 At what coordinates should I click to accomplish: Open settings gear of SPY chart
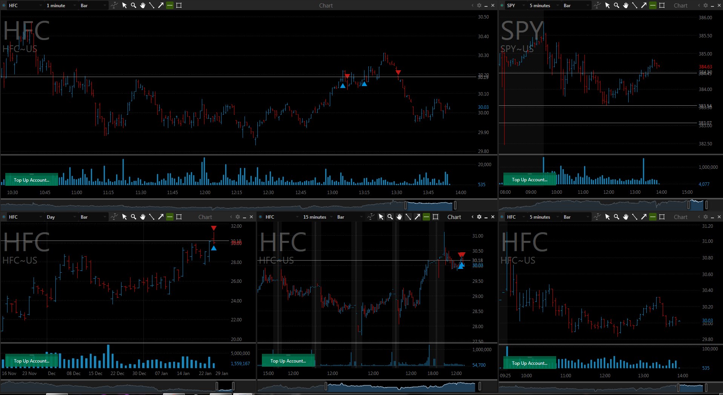click(706, 5)
